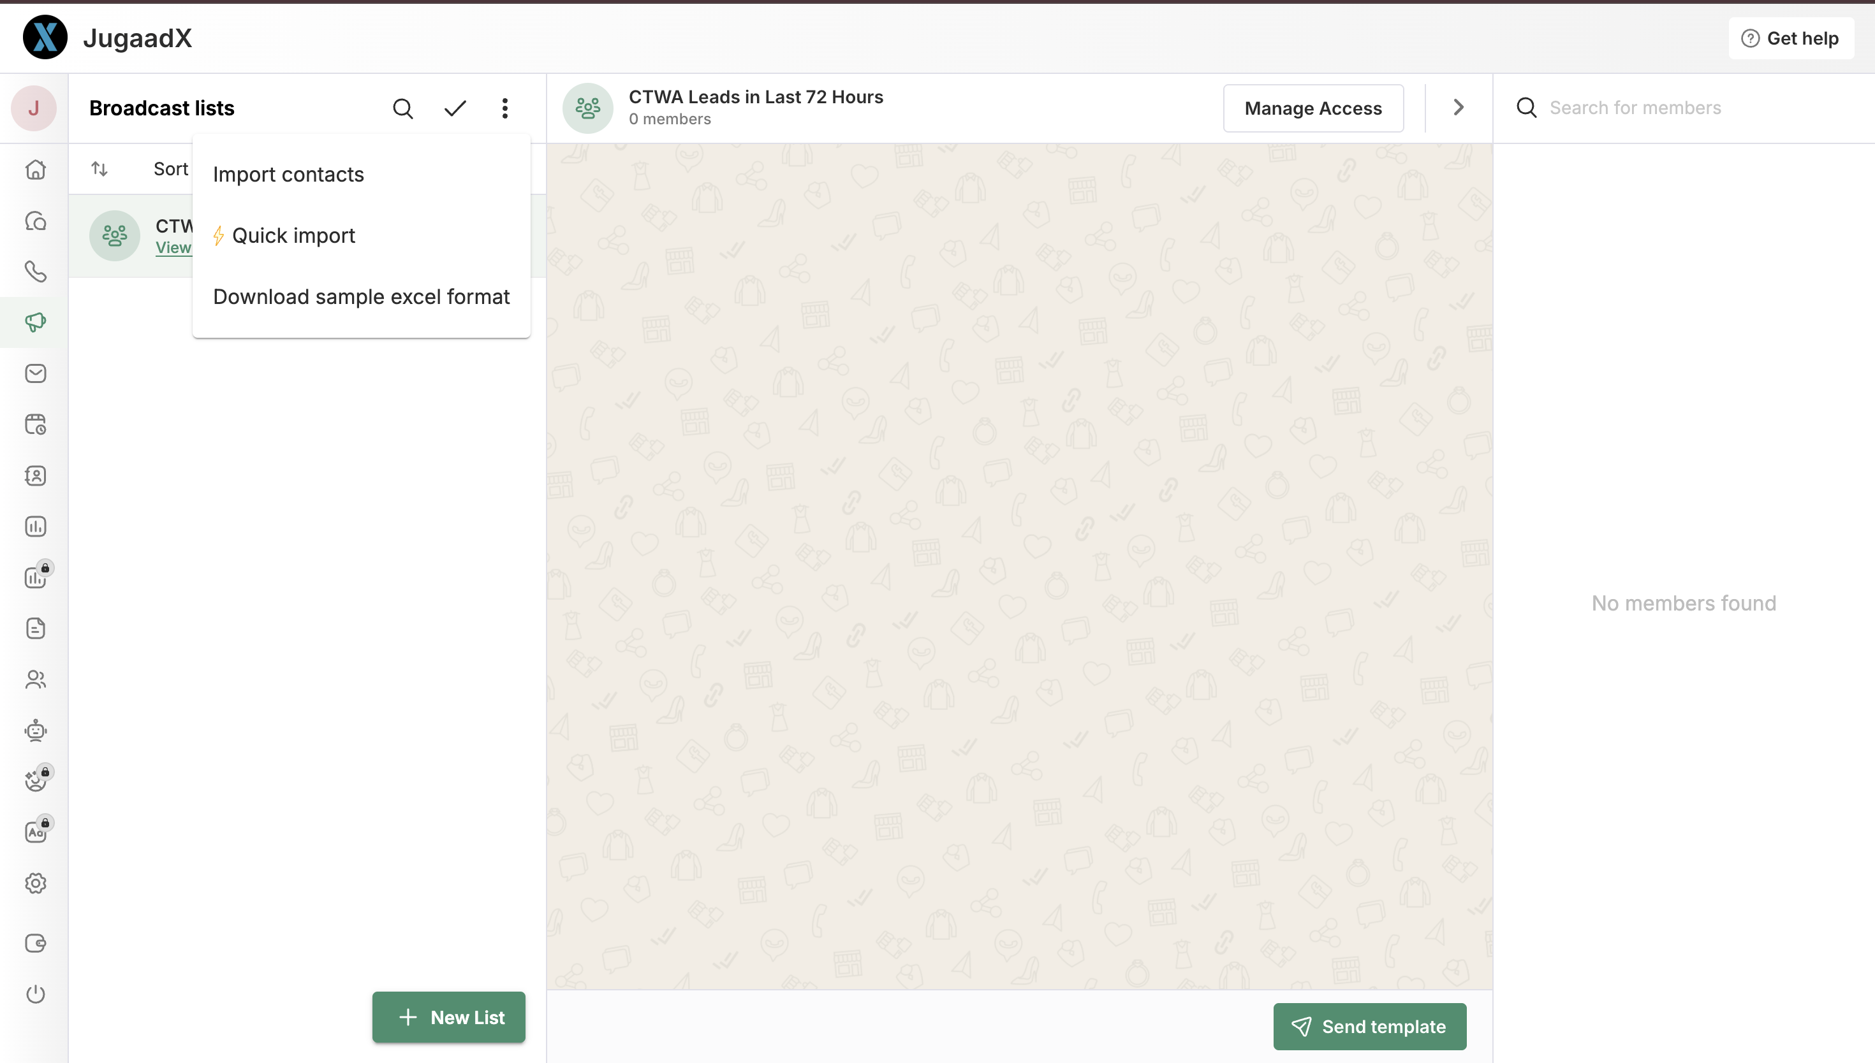This screenshot has width=1875, height=1063.
Task: Open the settings gear in sidebar
Action: click(35, 883)
